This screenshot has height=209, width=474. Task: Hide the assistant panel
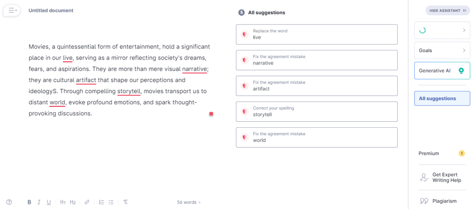(x=447, y=11)
